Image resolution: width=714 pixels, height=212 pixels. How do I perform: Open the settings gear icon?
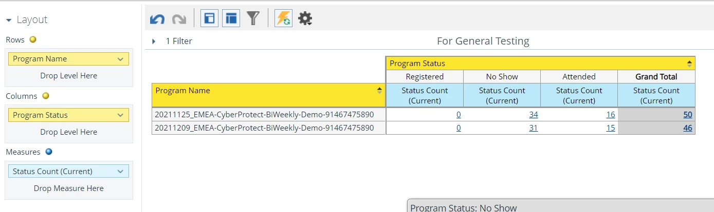[x=305, y=19]
